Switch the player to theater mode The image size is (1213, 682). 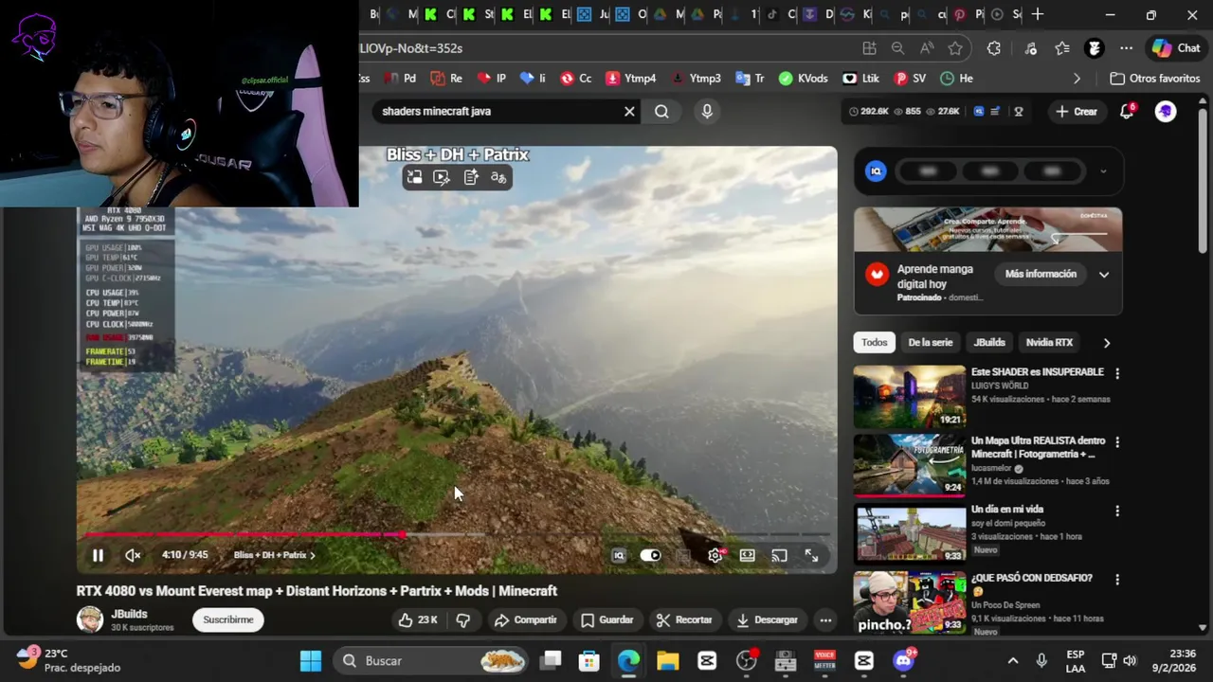click(x=748, y=556)
